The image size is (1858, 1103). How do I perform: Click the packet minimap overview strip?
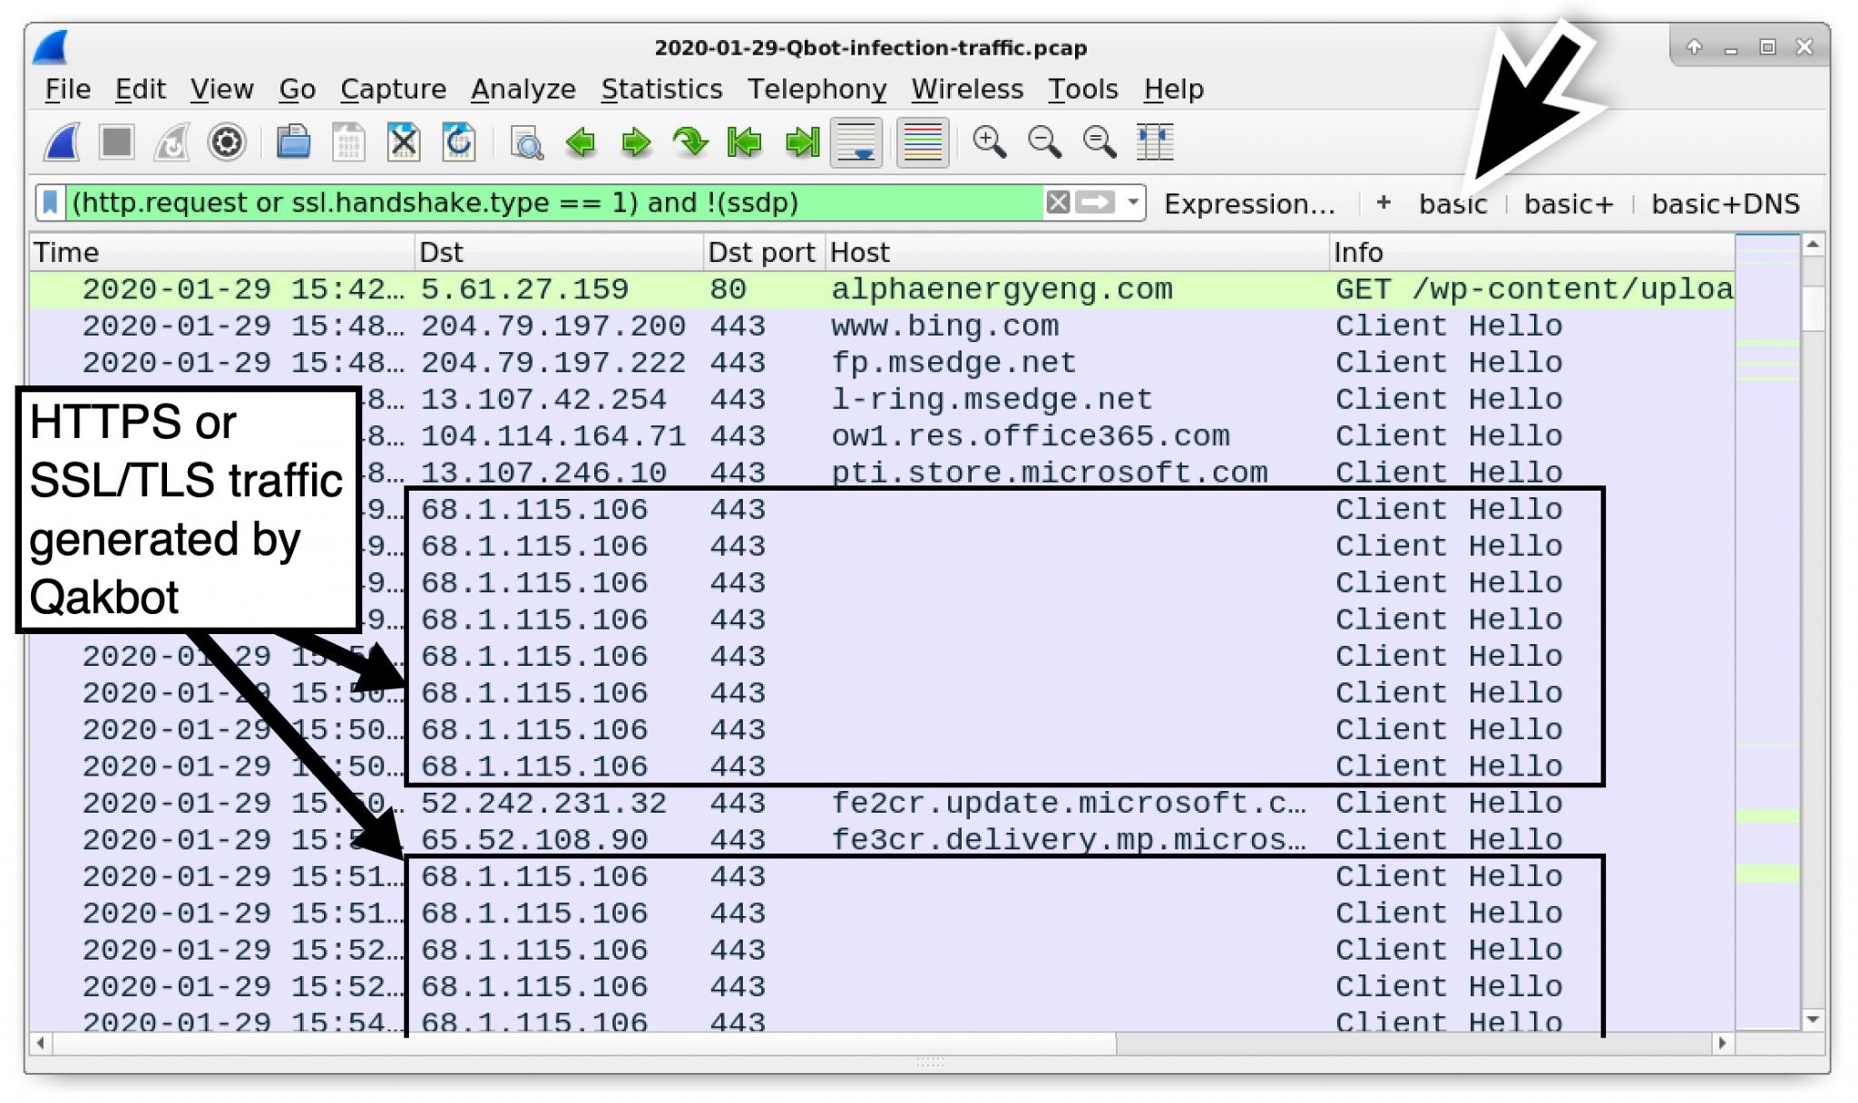pyautogui.click(x=1767, y=631)
